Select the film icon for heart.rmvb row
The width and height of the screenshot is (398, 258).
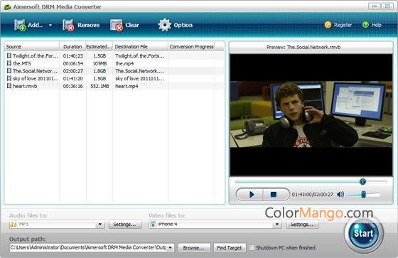tap(9, 86)
